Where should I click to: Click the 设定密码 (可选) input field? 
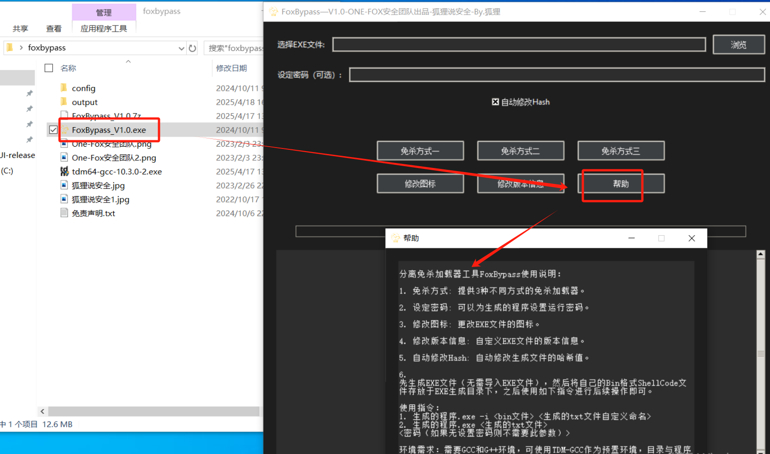(557, 75)
